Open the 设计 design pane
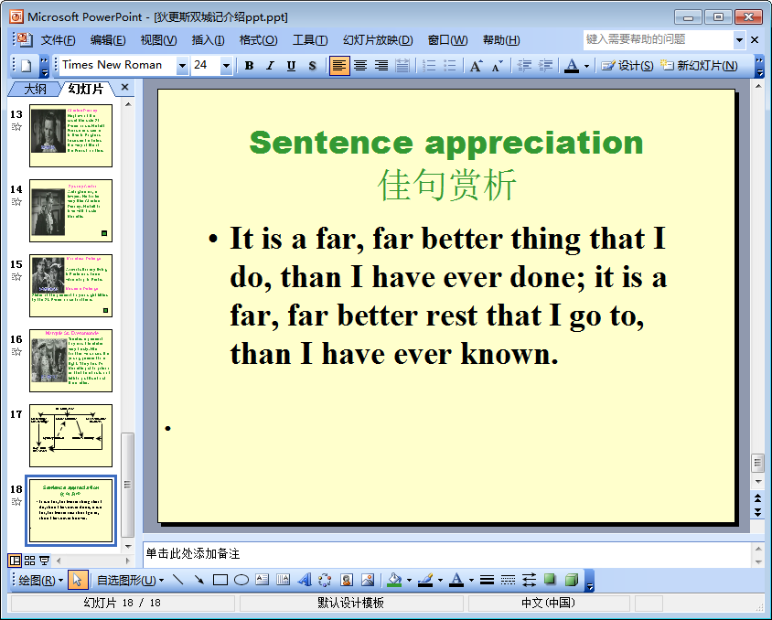This screenshot has width=772, height=620. (x=627, y=66)
